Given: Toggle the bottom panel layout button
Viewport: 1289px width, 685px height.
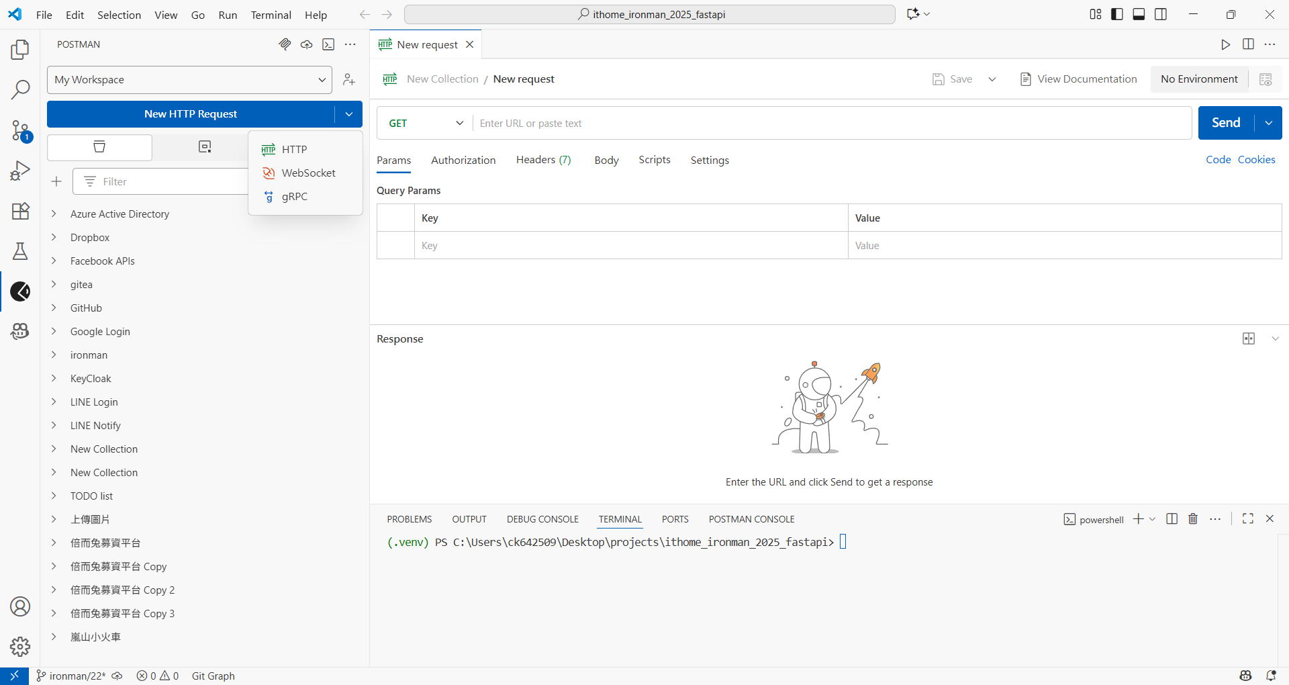Looking at the screenshot, I should (x=1139, y=14).
